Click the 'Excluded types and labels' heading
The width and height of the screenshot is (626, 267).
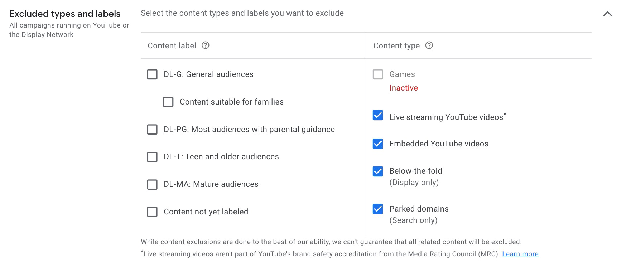click(65, 14)
